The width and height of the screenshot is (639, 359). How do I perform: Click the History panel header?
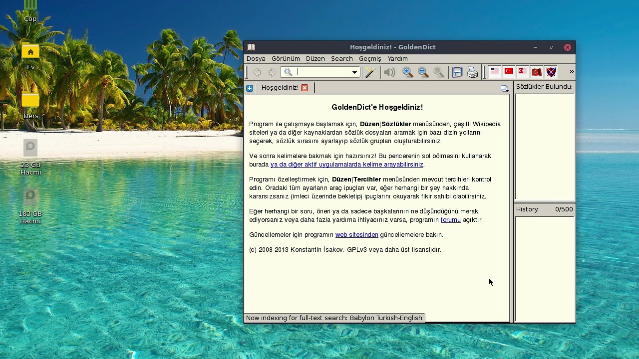click(527, 209)
